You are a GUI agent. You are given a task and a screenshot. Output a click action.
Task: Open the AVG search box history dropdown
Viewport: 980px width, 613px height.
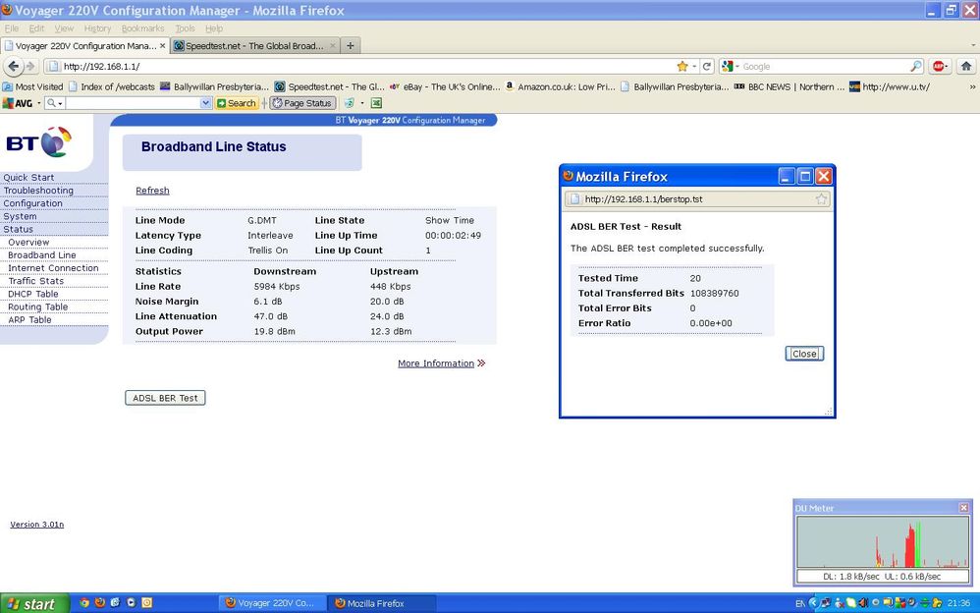point(205,103)
